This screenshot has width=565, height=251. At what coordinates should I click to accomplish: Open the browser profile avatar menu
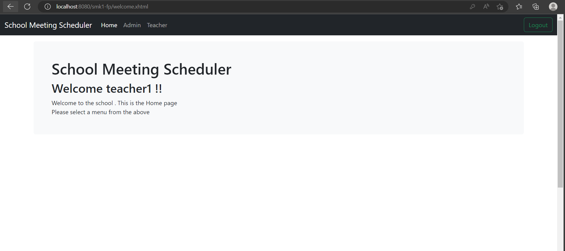tap(553, 6)
